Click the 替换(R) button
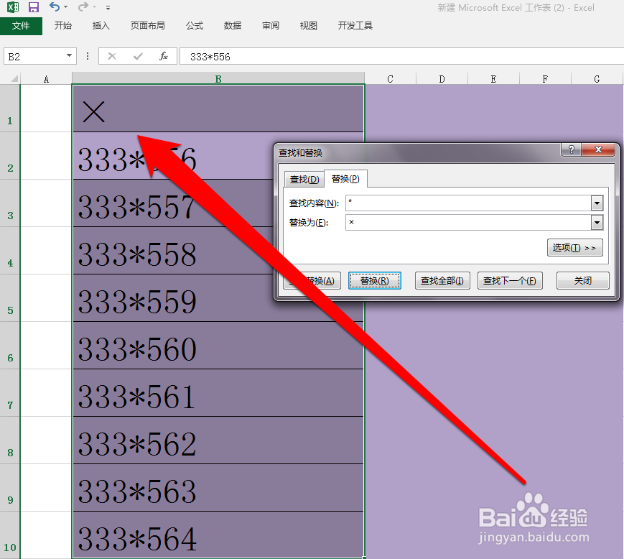The image size is (624, 559). tap(375, 281)
